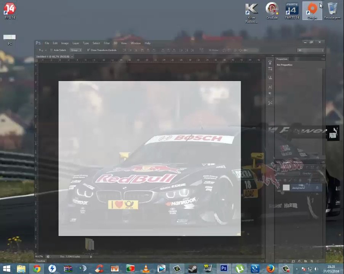Image resolution: width=344 pixels, height=274 pixels.
Task: Switch to the Properties panel tab
Action: coord(282,59)
